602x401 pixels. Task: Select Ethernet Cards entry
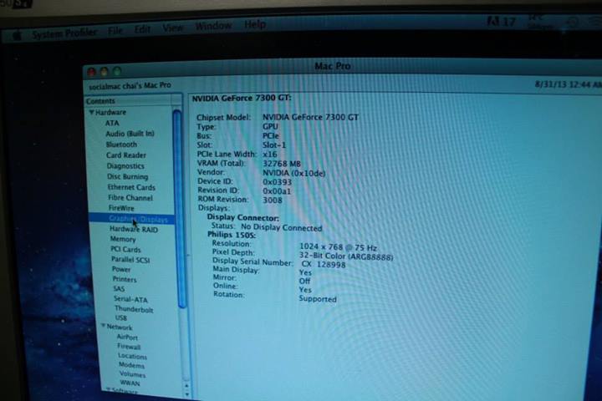point(130,187)
